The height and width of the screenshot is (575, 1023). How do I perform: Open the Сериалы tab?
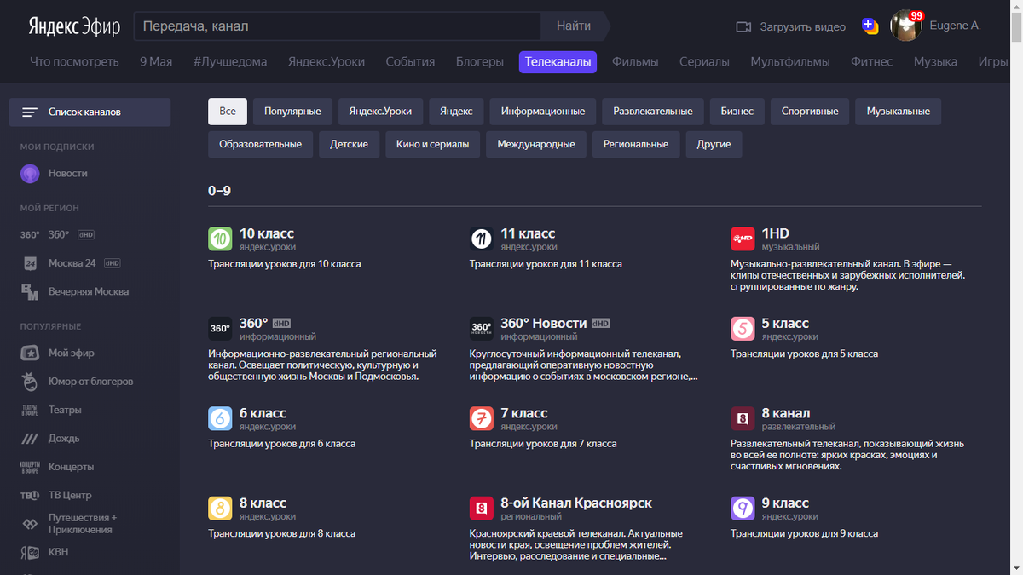click(704, 61)
